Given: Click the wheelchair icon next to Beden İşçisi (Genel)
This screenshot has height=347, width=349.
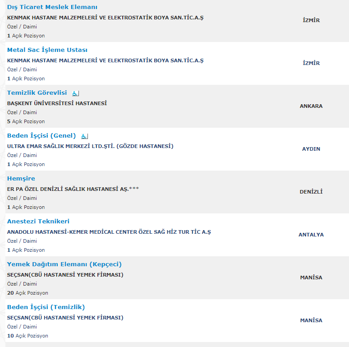Looking at the screenshot, I should [x=85, y=136].
